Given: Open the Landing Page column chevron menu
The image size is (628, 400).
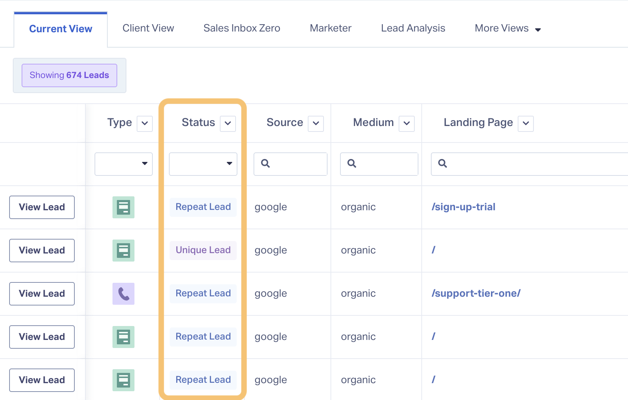Looking at the screenshot, I should click(526, 123).
